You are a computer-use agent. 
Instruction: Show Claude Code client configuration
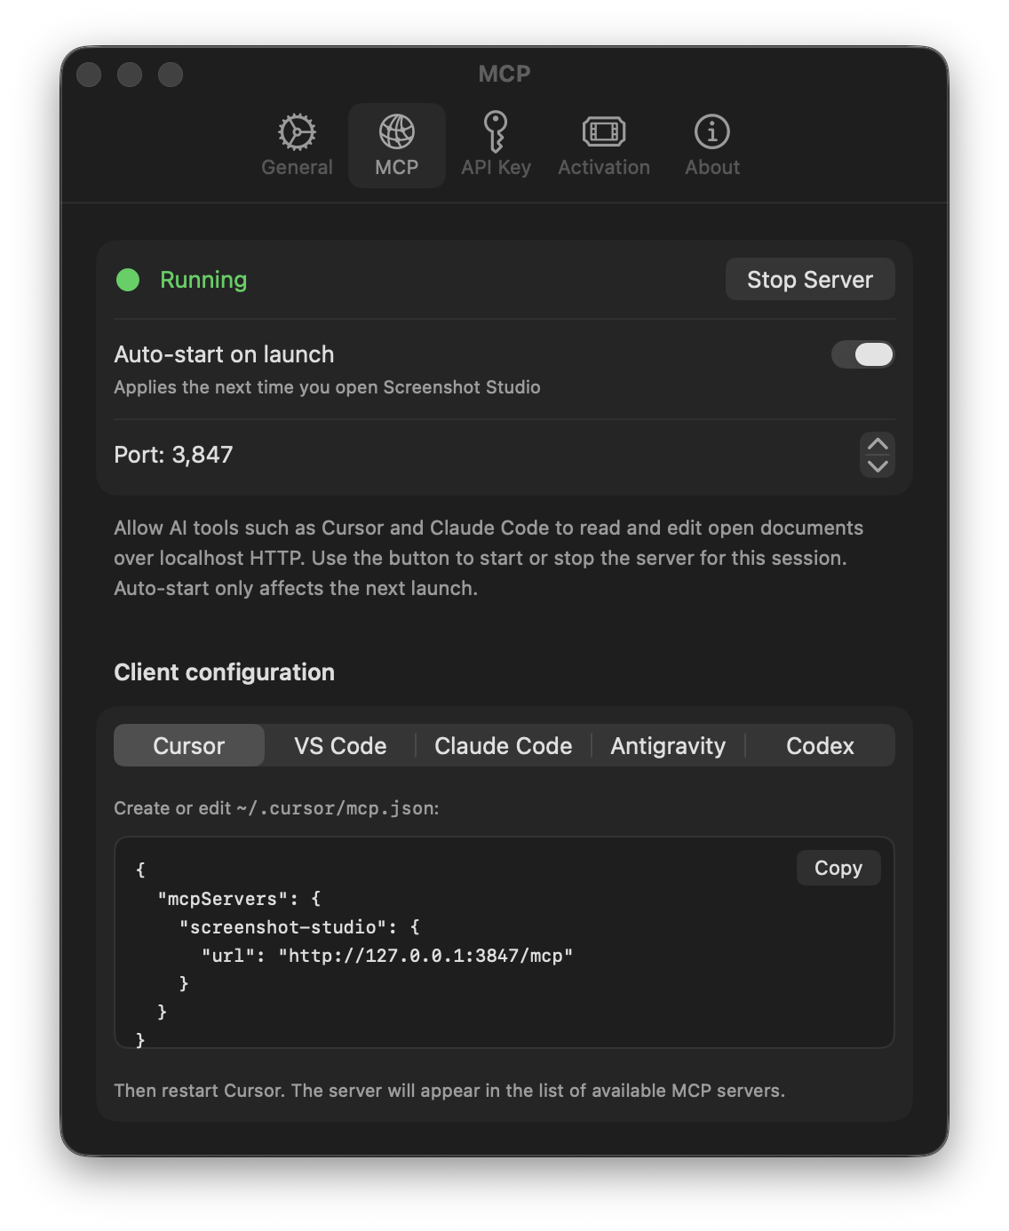point(504,745)
